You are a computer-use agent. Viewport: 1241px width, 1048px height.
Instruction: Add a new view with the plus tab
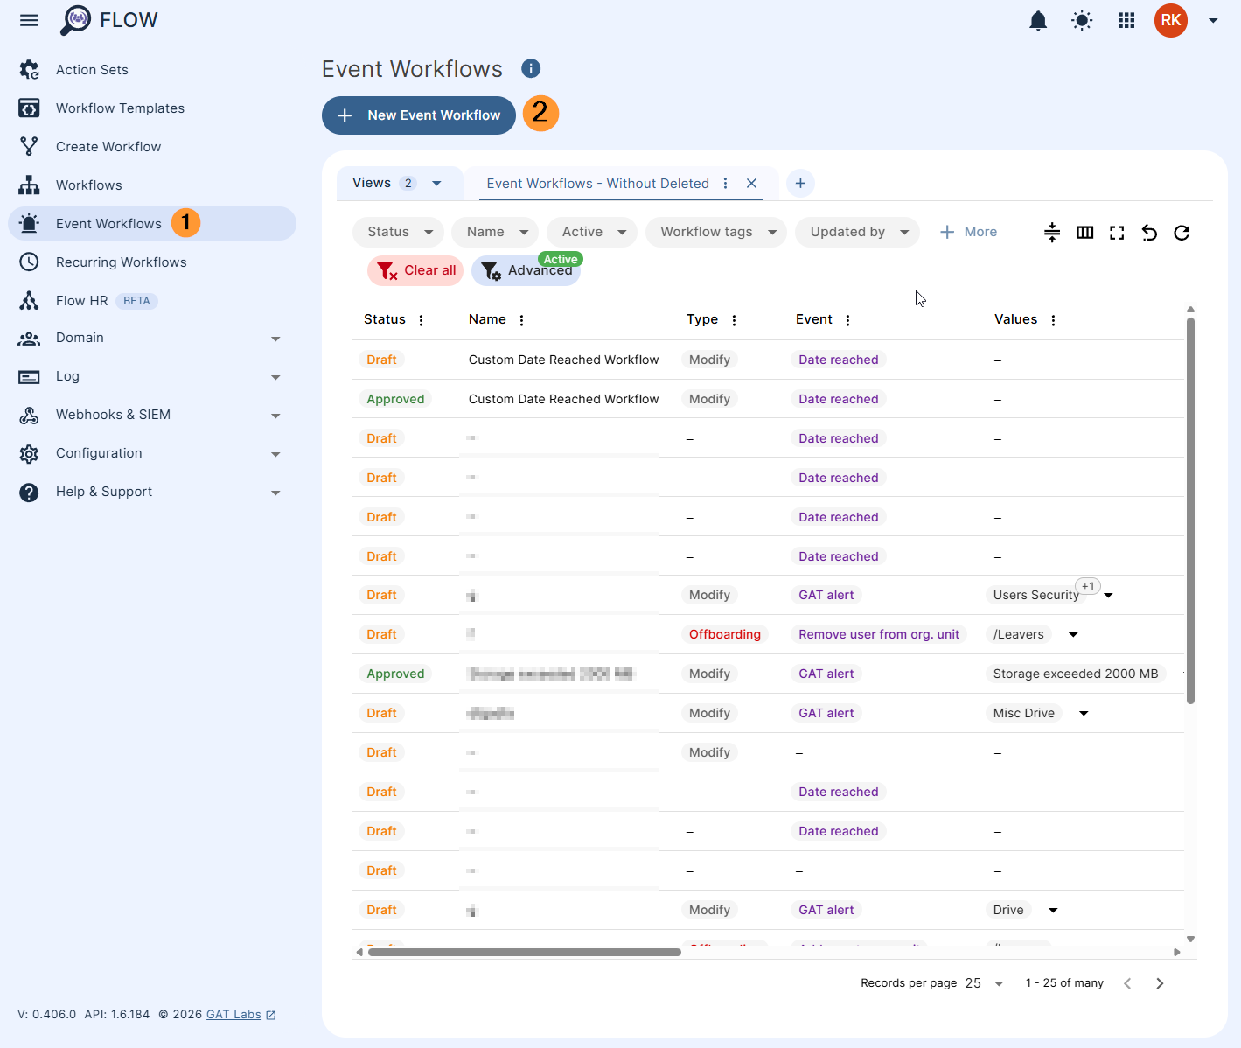click(x=800, y=183)
